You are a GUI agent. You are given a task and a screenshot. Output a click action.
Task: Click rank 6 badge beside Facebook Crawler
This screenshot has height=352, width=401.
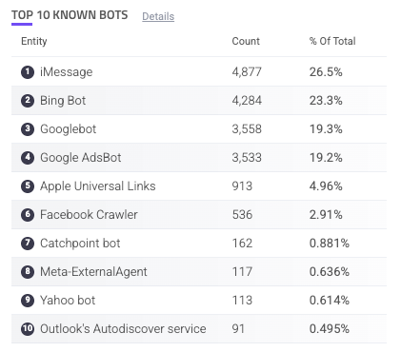click(28, 215)
